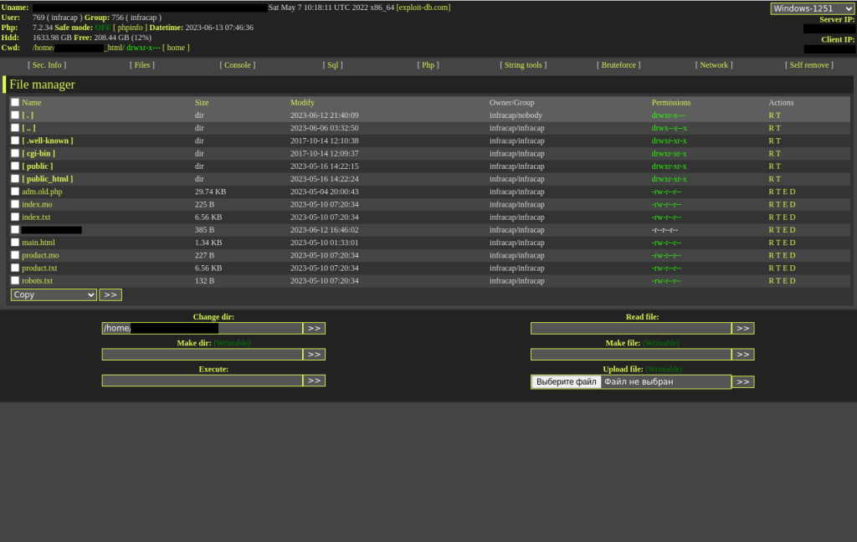857x542 pixels.
Task: Check the box next to adm.old.php
Action: [x=15, y=192]
